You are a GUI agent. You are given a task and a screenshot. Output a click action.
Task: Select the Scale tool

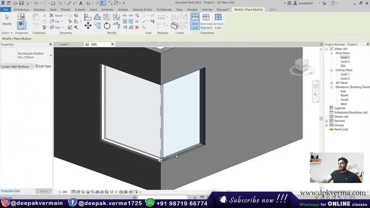coord(131,22)
